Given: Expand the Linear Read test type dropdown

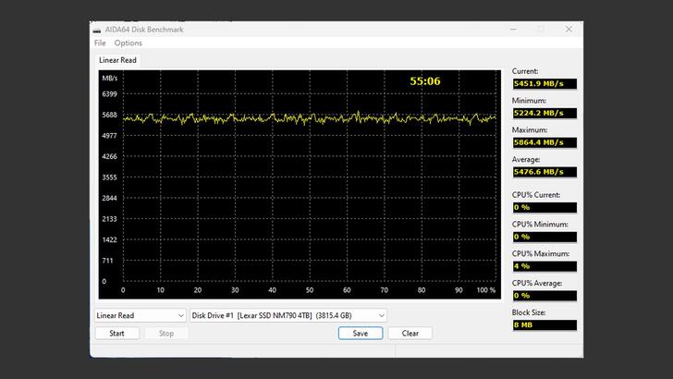Looking at the screenshot, I should [x=141, y=315].
